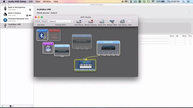Viewport: 193px width, 108px height.
Task: Adjust the Icon Size slider
Action: (x=41, y=21)
